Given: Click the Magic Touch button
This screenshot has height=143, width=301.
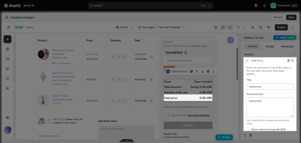Looking at the screenshot, I should 285,37.
